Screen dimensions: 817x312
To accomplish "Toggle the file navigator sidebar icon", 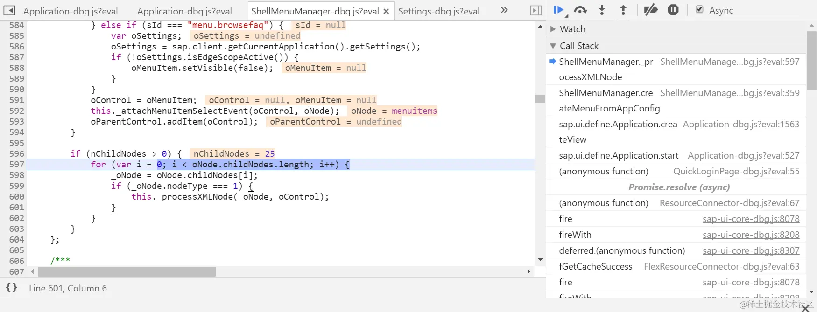I will [x=9, y=10].
